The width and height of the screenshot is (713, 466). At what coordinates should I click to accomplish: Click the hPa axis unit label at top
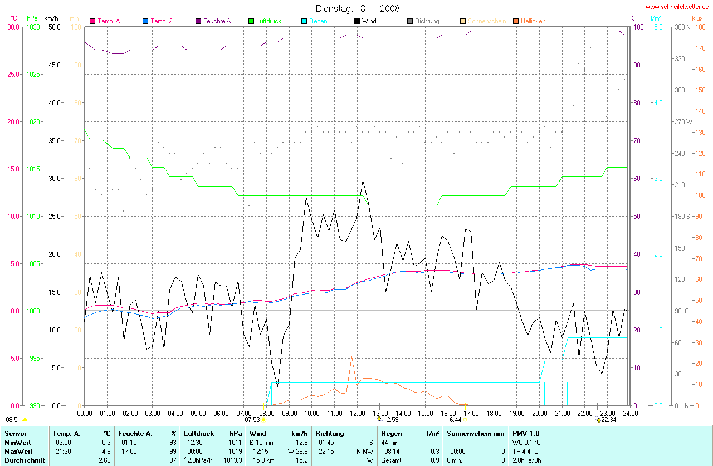pyautogui.click(x=32, y=18)
